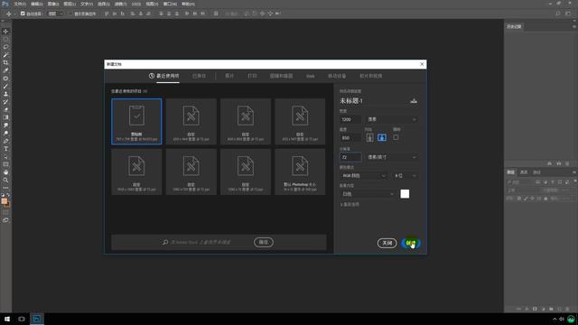Click the camera snapshot icon in History panel
Screen dimensions: 578x325
click(559, 163)
